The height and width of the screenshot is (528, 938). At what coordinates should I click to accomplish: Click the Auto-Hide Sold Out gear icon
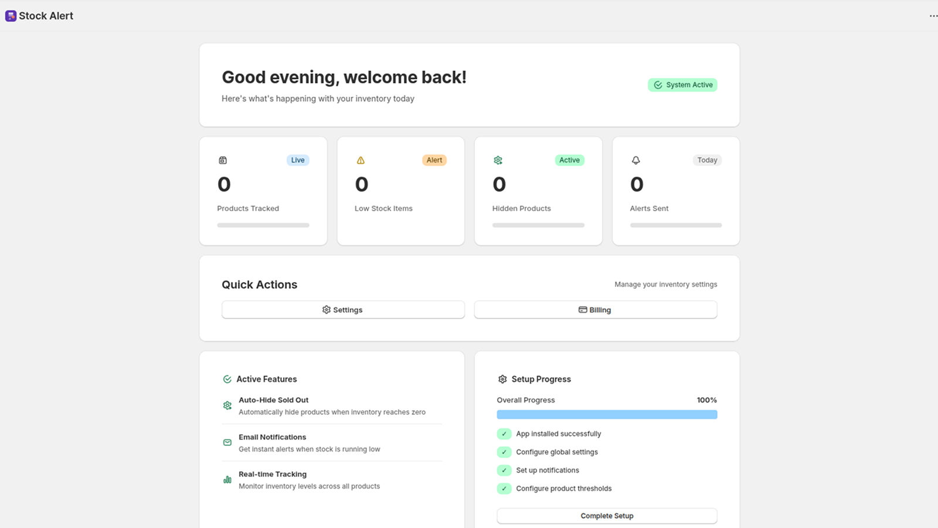pyautogui.click(x=227, y=405)
